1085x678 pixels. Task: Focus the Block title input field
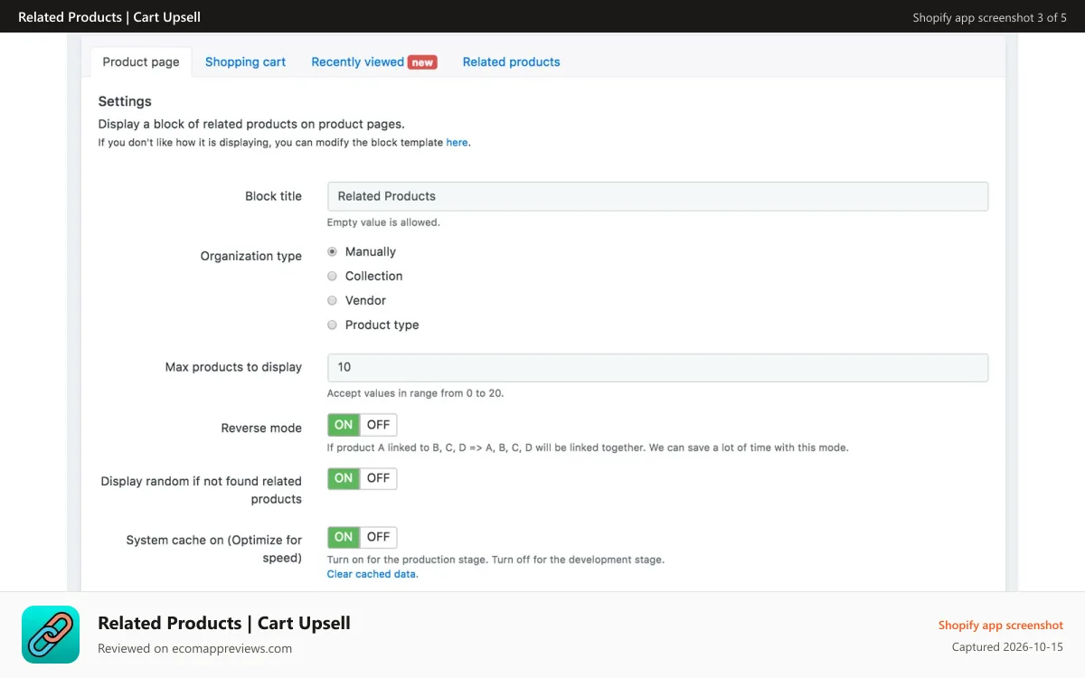657,196
